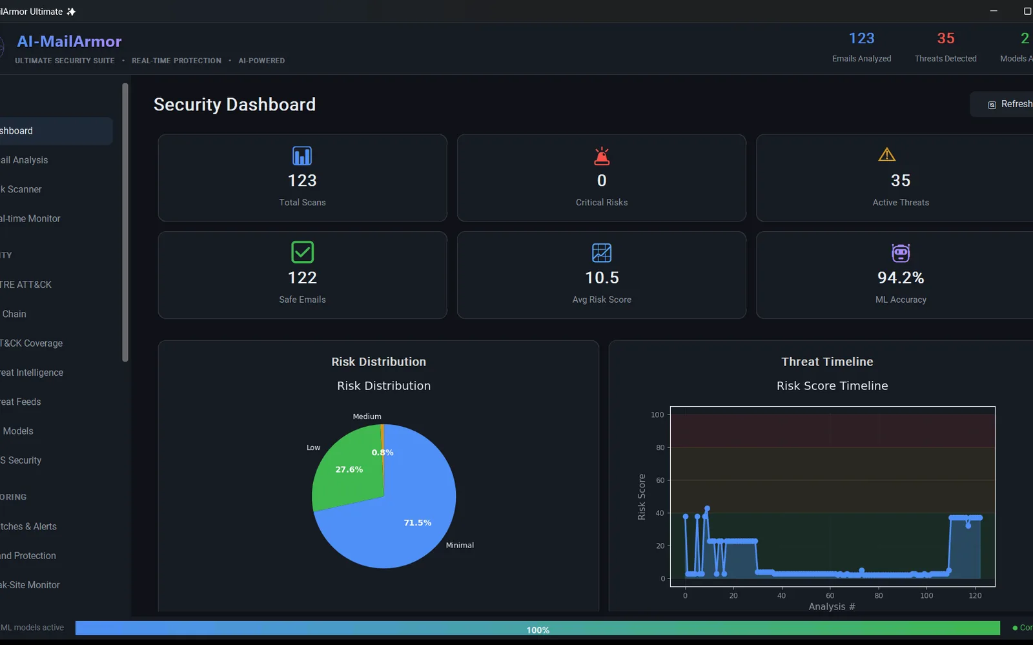Click the ML Accuracy robot icon
The height and width of the screenshot is (645, 1033).
(901, 252)
